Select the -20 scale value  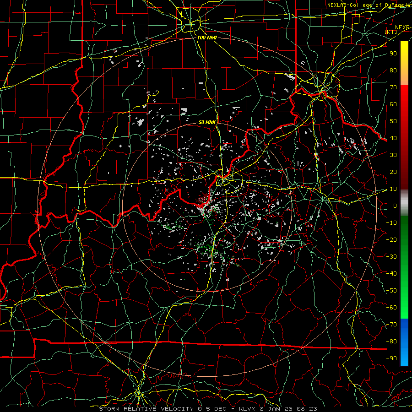[x=391, y=239]
